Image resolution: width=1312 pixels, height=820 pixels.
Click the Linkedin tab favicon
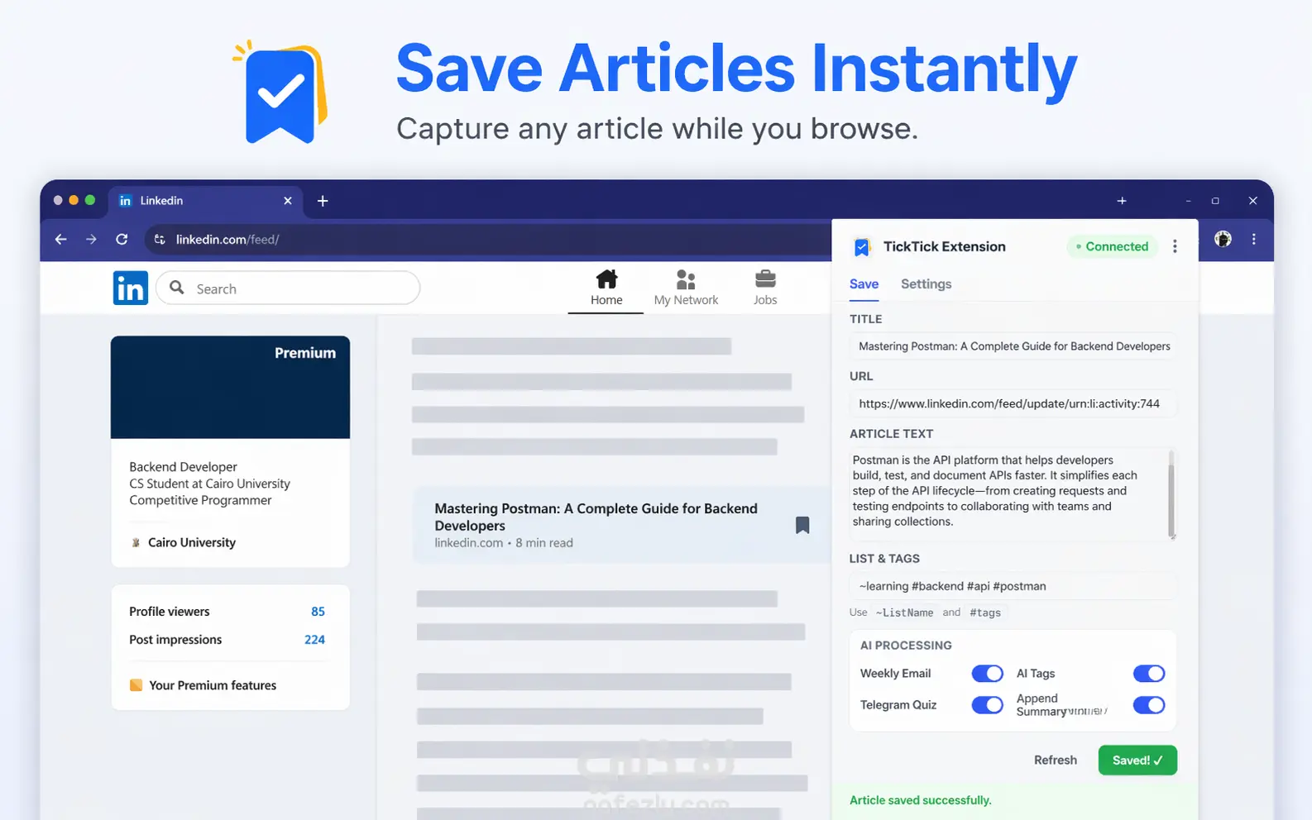click(x=126, y=201)
